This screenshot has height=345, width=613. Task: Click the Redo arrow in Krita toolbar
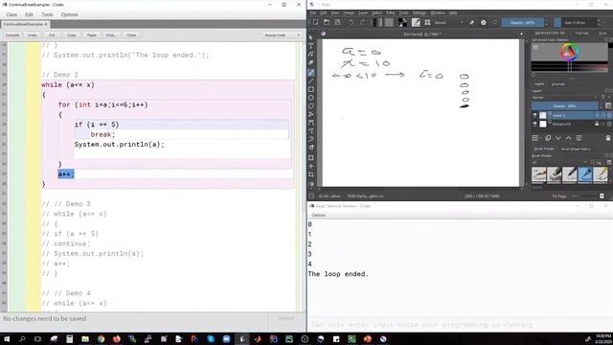point(362,23)
